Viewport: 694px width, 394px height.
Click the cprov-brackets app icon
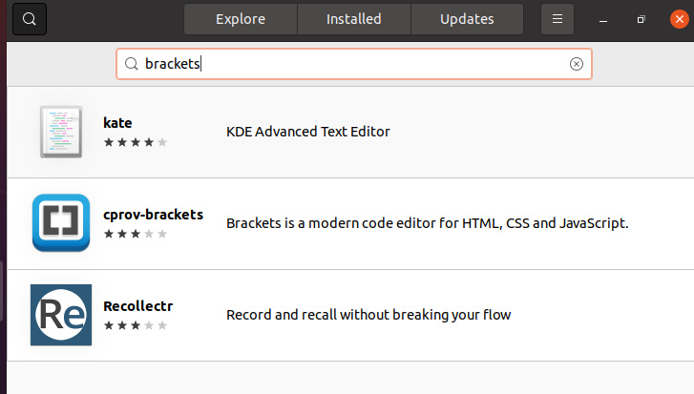[x=61, y=223]
